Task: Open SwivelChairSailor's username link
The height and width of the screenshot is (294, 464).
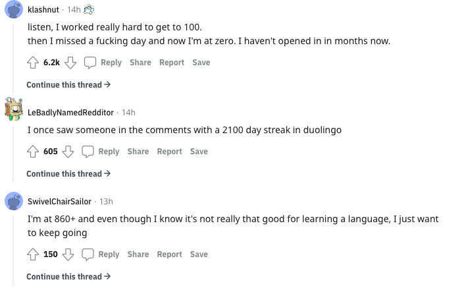Action: [59, 202]
